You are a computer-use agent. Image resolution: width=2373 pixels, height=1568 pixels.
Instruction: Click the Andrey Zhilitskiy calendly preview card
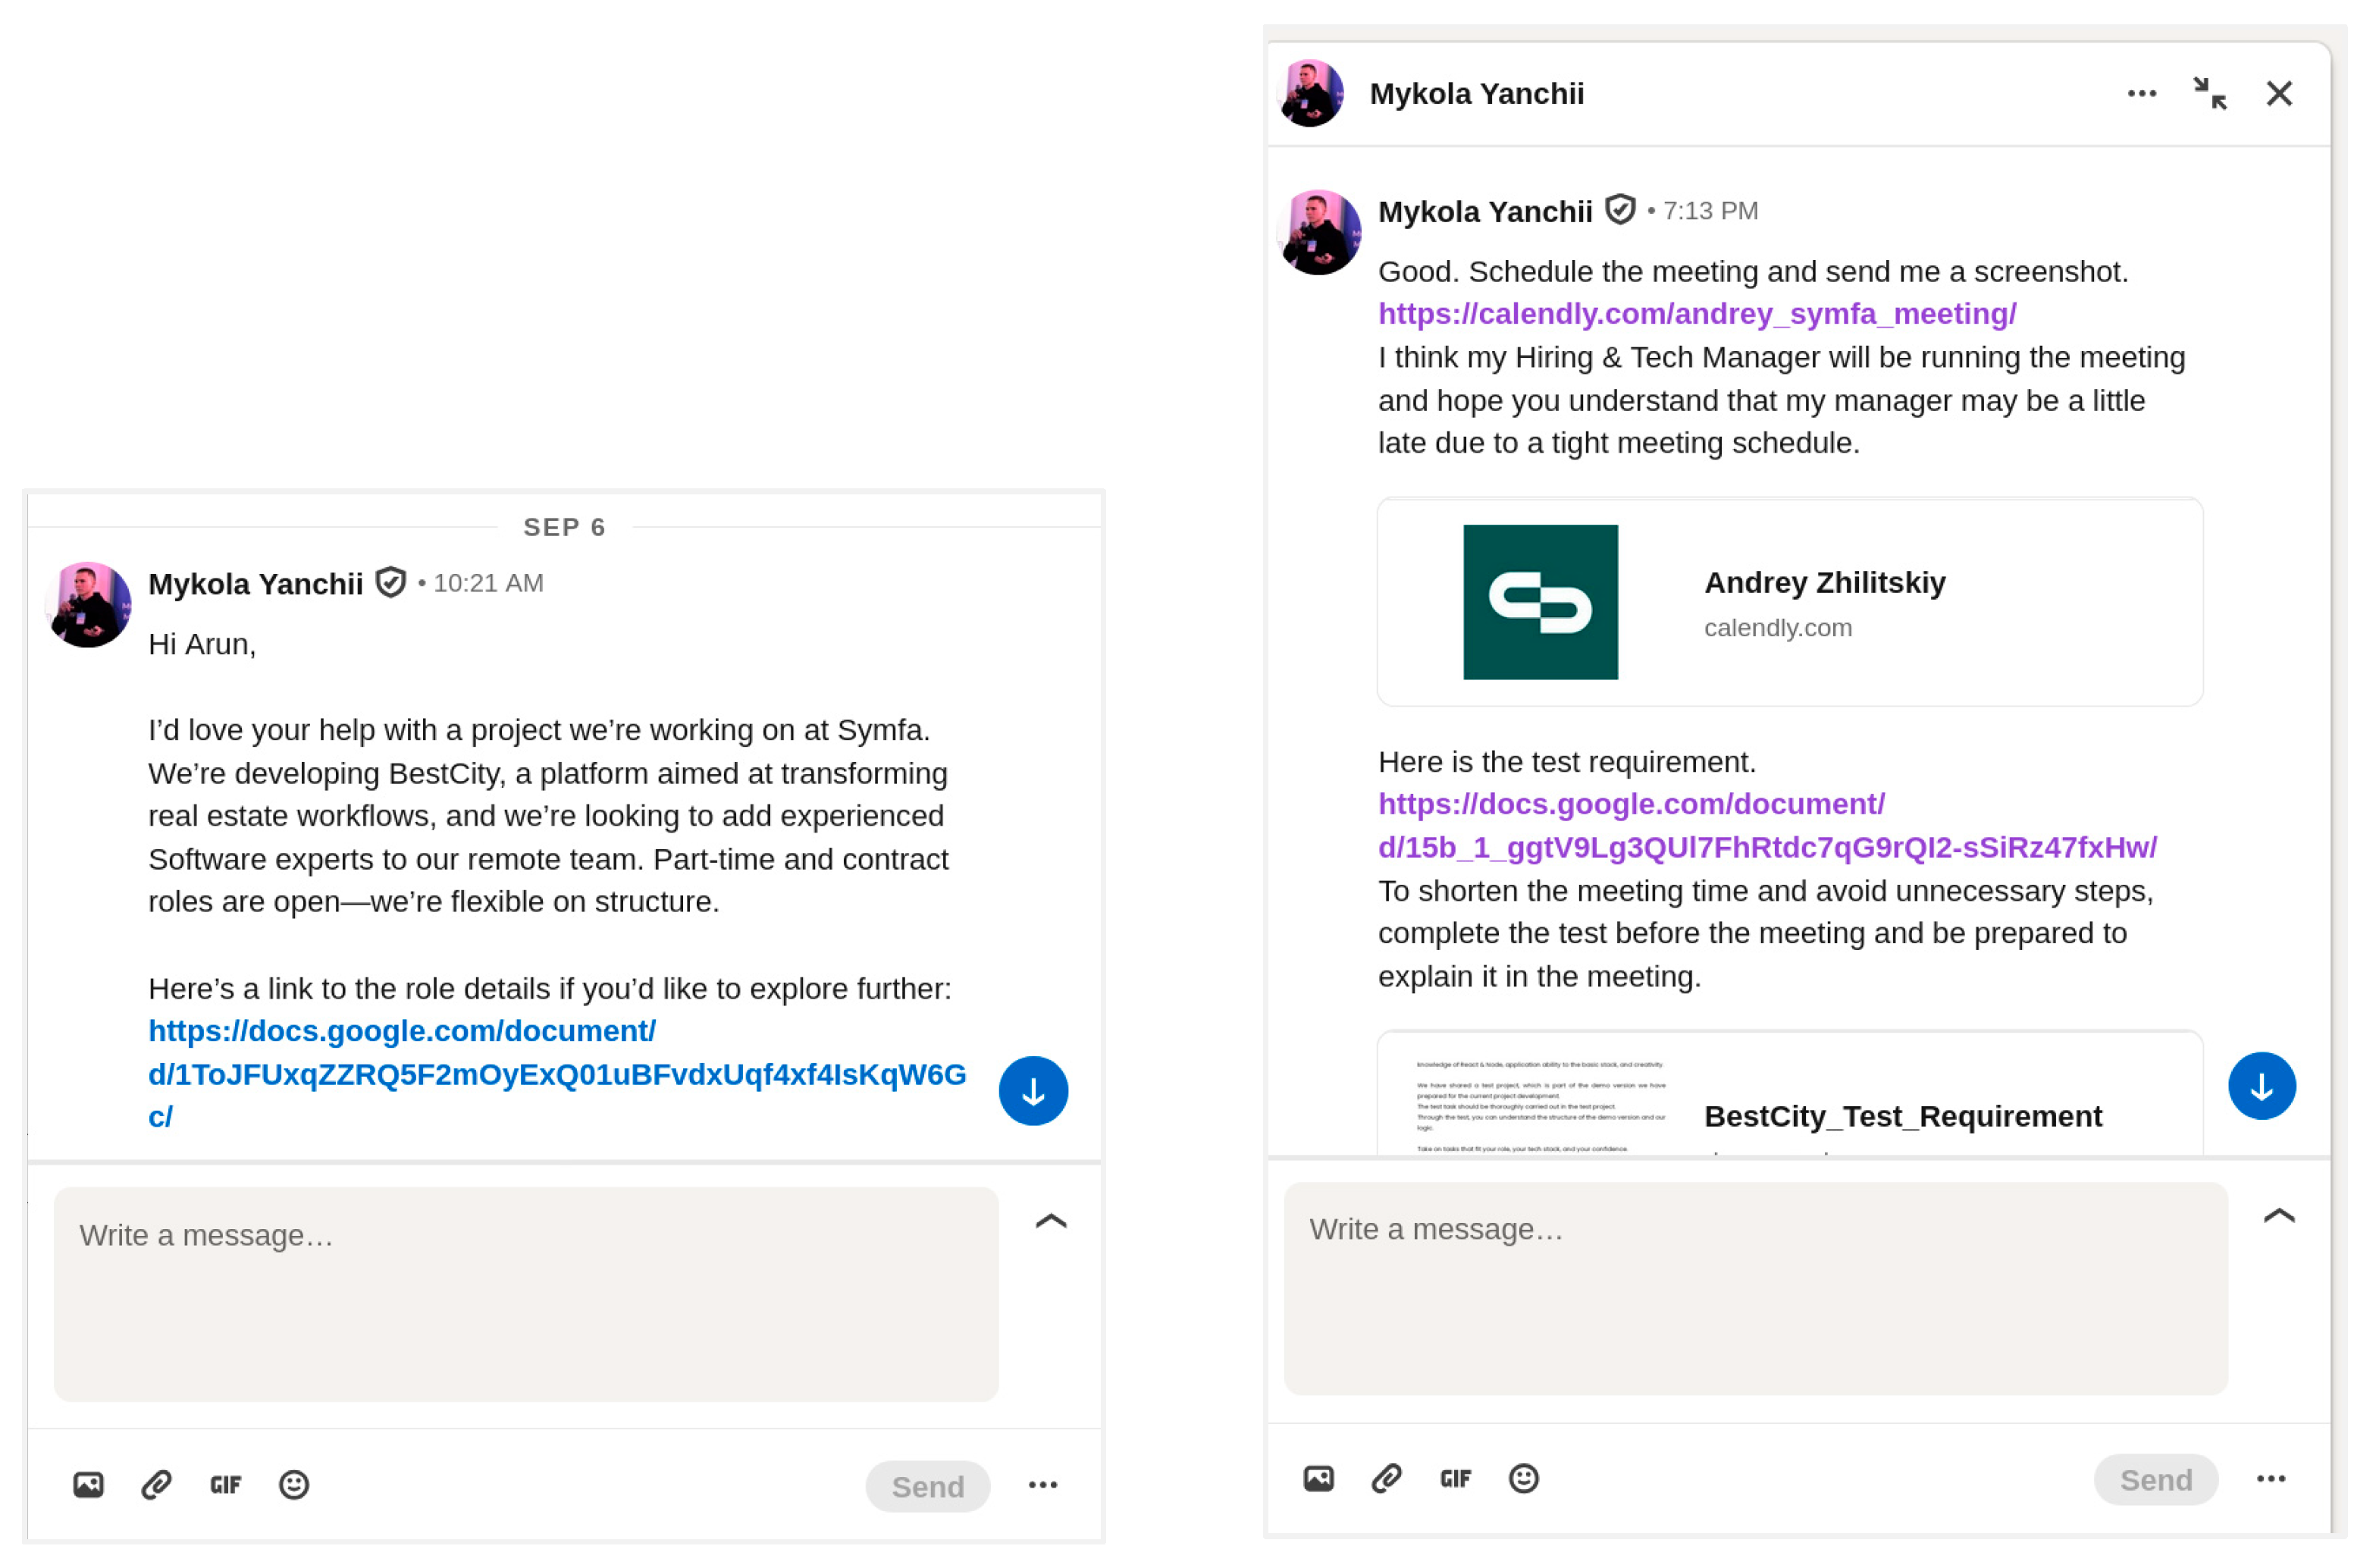point(1789,602)
